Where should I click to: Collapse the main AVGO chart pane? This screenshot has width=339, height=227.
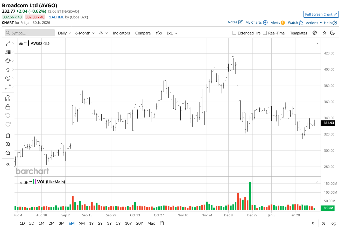[317, 44]
